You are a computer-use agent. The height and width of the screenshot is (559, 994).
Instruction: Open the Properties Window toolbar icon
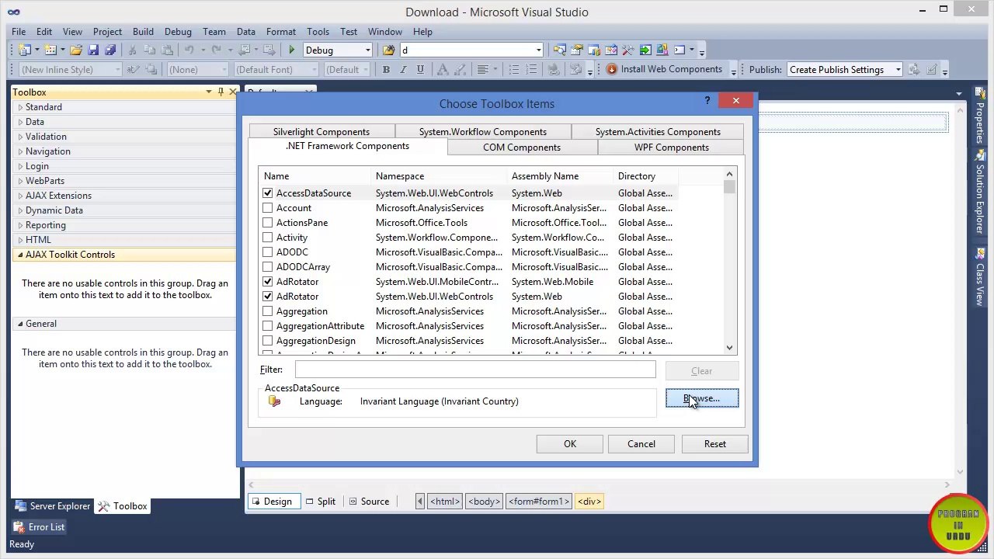click(x=577, y=50)
